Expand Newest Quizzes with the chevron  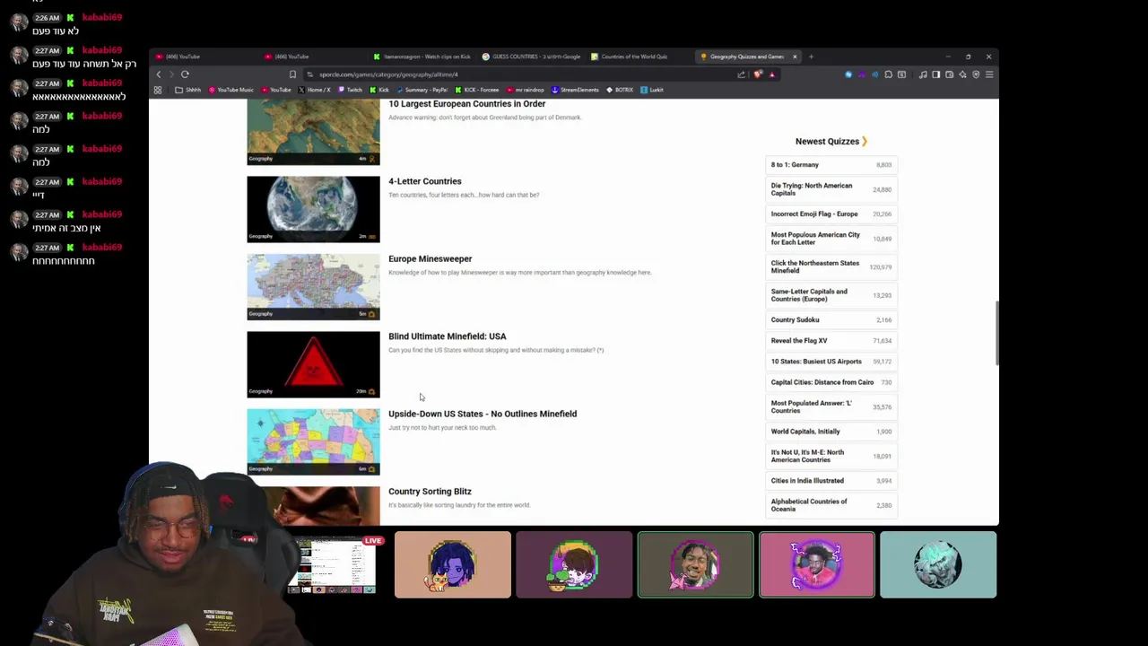click(865, 142)
